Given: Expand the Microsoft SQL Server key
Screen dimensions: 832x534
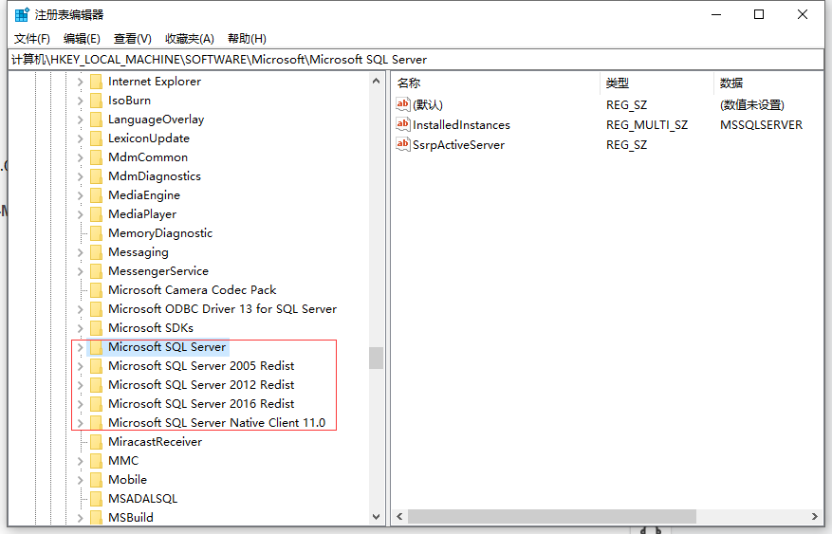Looking at the screenshot, I should (x=80, y=347).
